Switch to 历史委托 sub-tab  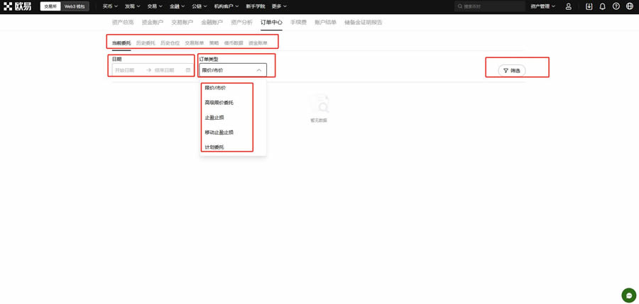pos(146,43)
